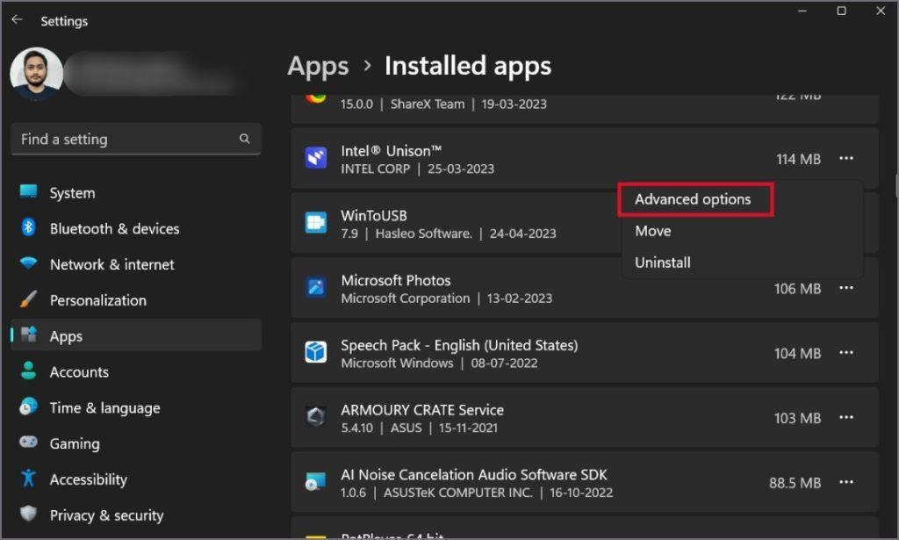This screenshot has height=540, width=899.
Task: Click the Speech Pack box icon
Action: pyautogui.click(x=316, y=352)
